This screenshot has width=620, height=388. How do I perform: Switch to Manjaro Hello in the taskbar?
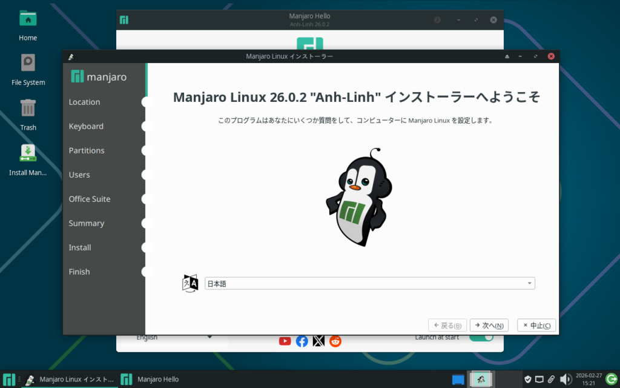(x=151, y=380)
